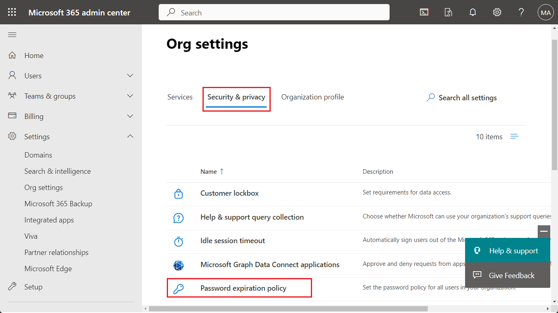Expand the Users section
558x313 pixels.
point(130,76)
